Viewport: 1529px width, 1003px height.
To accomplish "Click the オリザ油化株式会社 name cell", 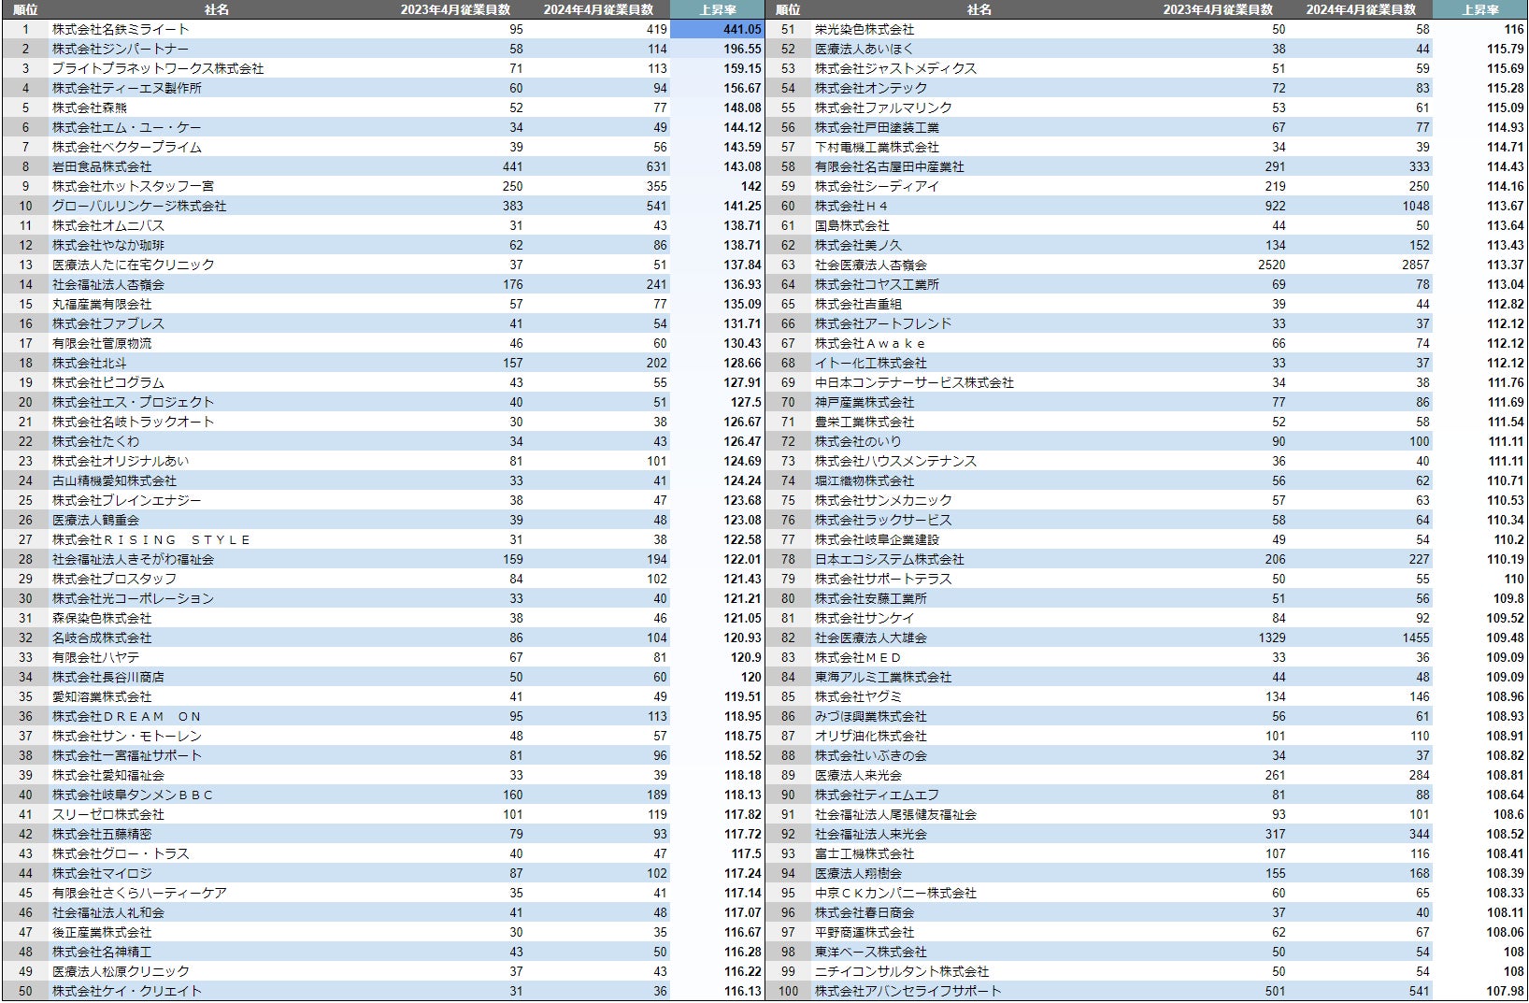I will (871, 736).
